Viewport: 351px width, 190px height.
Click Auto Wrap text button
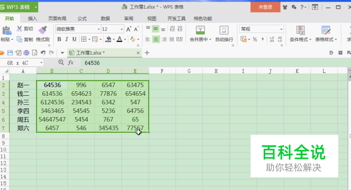[224, 34]
